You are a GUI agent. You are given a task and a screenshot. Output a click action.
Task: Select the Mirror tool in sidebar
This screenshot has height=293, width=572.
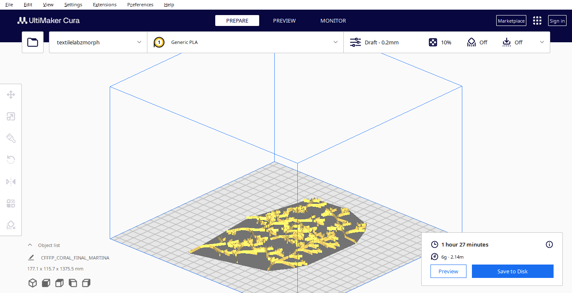coord(11,182)
